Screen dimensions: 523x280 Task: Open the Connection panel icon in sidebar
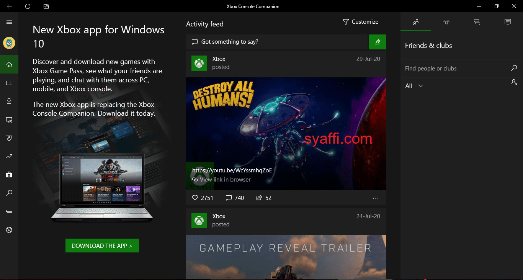[9, 211]
